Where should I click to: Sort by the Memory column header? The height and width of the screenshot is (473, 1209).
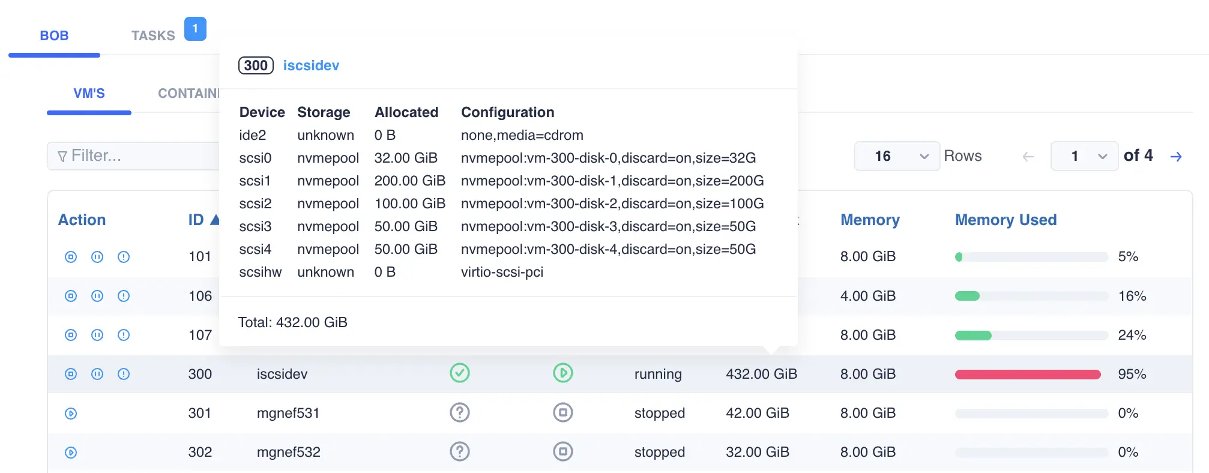tap(870, 220)
